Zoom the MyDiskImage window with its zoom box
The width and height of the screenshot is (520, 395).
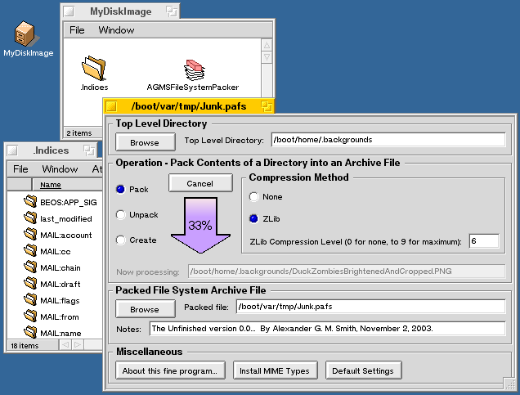172,11
